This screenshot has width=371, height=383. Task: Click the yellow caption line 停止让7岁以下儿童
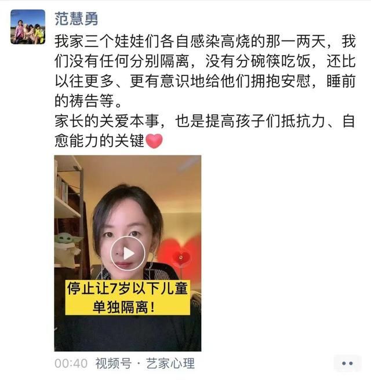128,289
